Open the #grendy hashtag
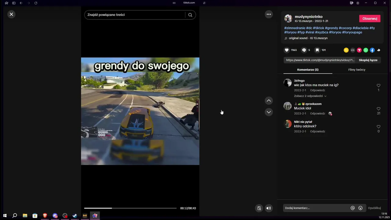391x220 pixels. click(x=331, y=28)
